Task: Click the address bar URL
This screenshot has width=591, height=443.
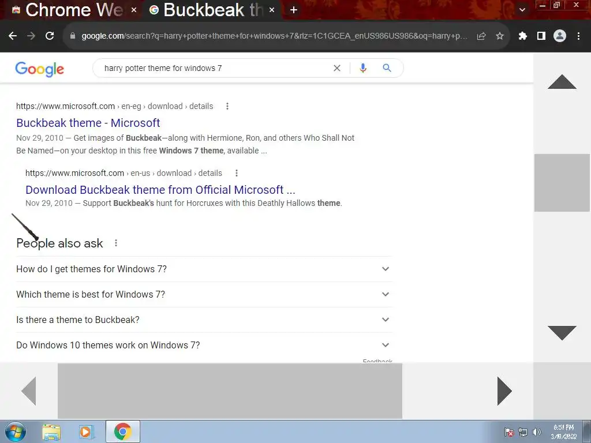Action: pyautogui.click(x=274, y=36)
